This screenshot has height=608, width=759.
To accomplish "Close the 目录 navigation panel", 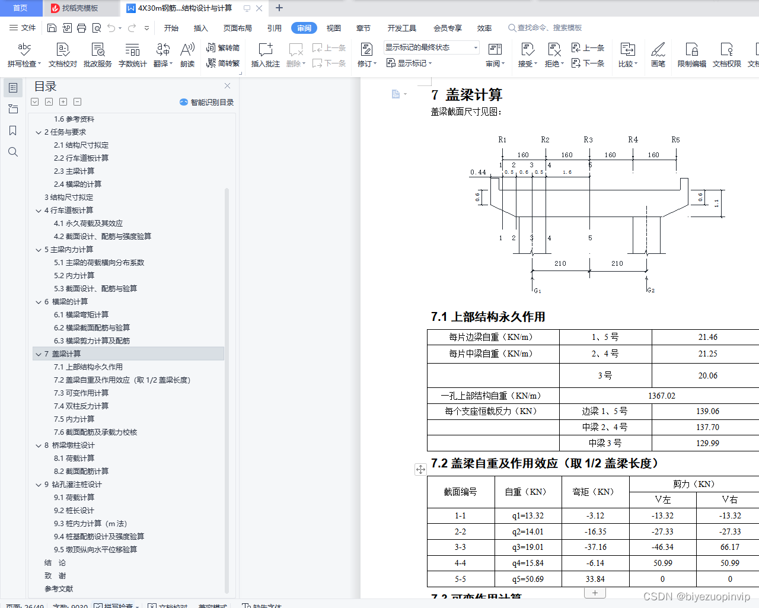I will tap(227, 86).
